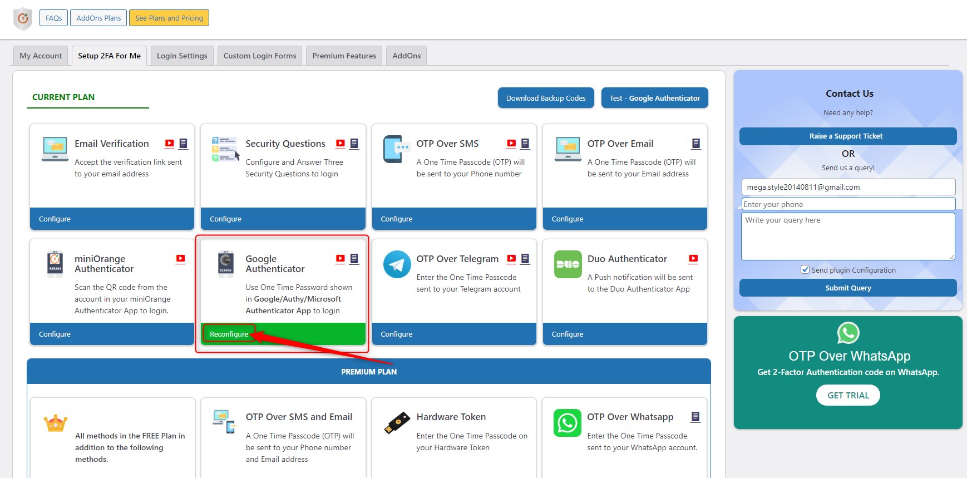
Task: Click the Google Authenticator phone icon
Action: pos(225,264)
